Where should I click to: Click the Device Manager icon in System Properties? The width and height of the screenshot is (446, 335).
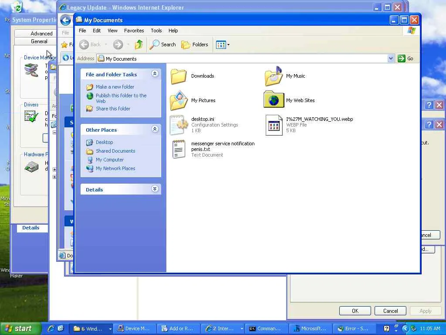(x=31, y=70)
